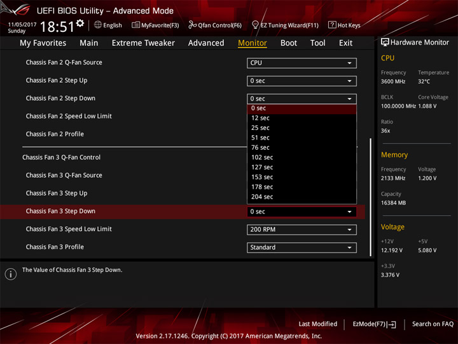Open Chassis Fan 2 Step Up dropdown

click(x=302, y=81)
